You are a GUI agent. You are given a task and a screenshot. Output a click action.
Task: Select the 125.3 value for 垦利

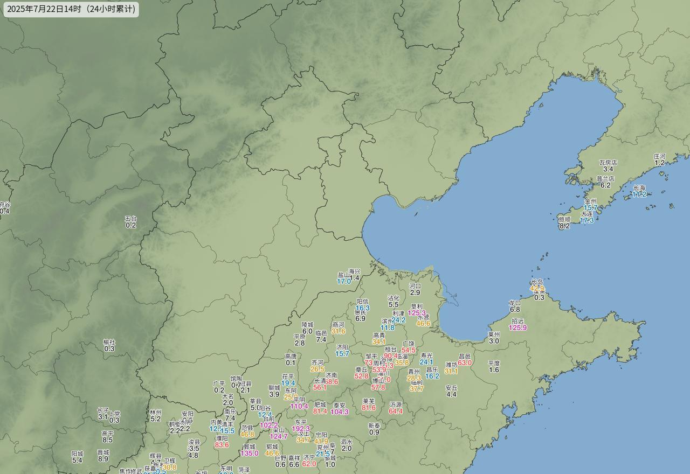(x=417, y=313)
